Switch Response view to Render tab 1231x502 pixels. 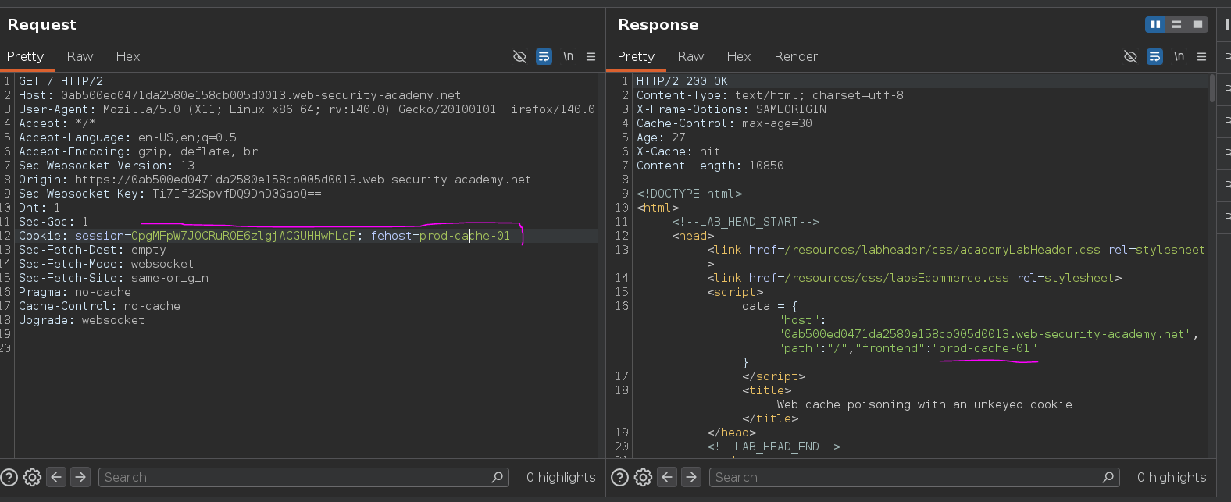796,56
